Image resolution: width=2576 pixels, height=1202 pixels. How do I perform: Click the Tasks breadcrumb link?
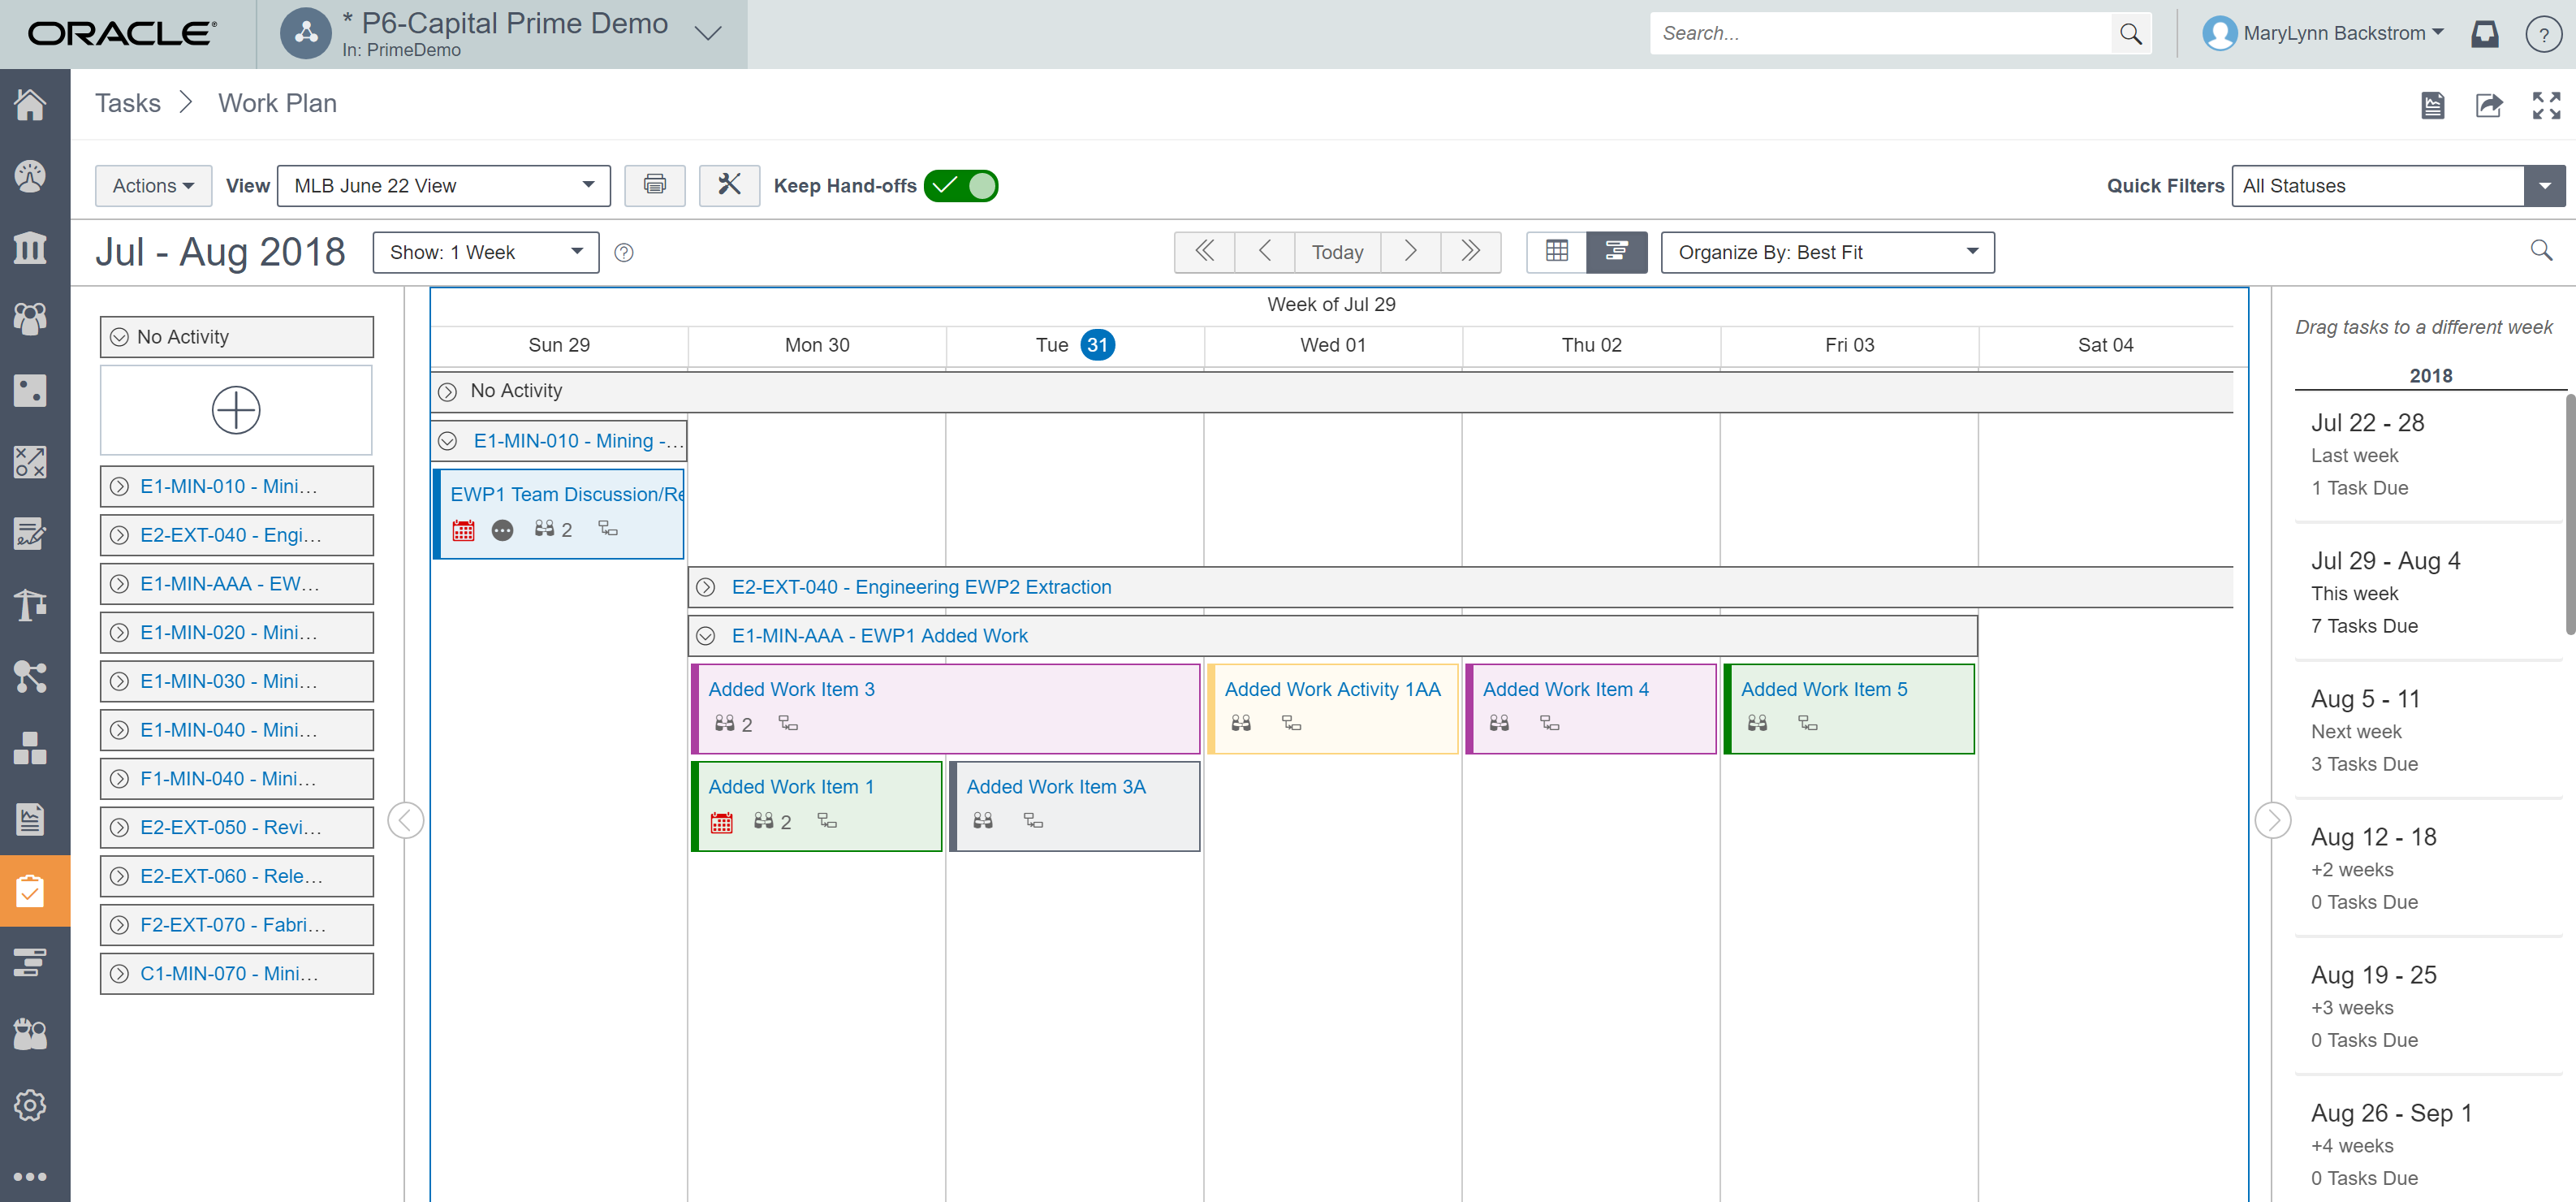point(128,103)
